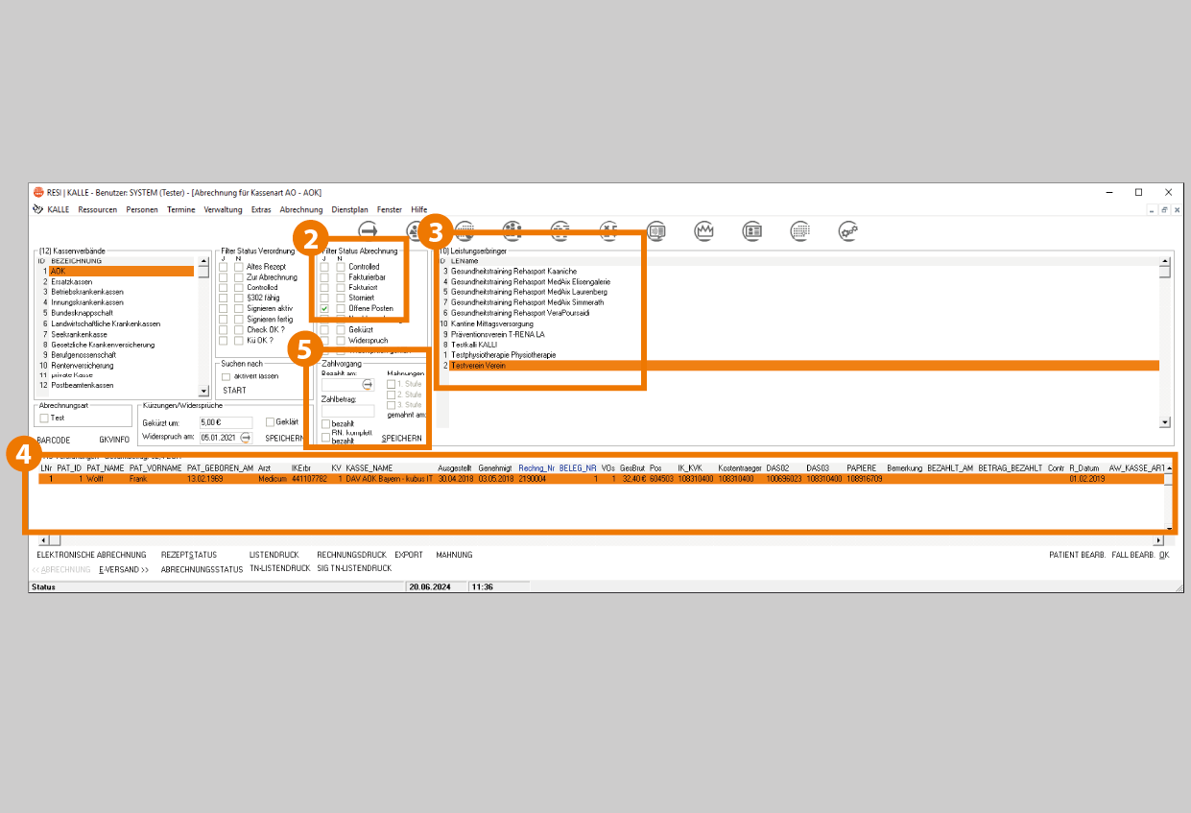
Task: Click the crown icon in toolbar
Action: (705, 230)
